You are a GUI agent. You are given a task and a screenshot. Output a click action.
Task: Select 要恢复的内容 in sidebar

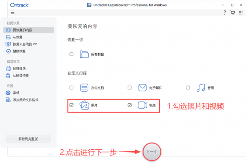pos(29,30)
